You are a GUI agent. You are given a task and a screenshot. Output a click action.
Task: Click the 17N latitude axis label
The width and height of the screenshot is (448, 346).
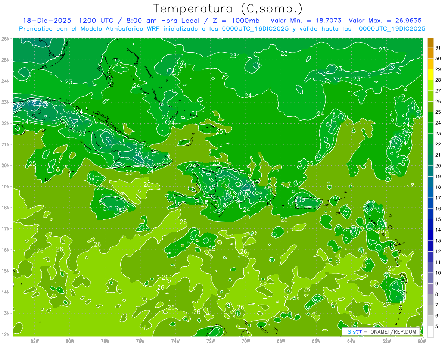[x=6, y=229]
